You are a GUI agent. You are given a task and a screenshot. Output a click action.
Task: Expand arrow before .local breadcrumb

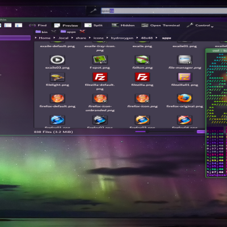pos(54,38)
